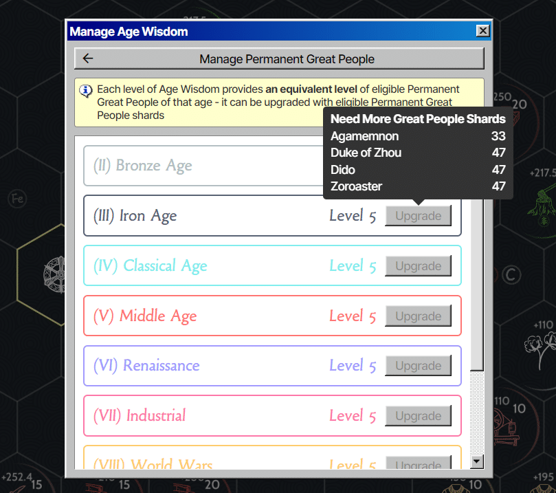Click the vertical scrollbar thumb
The image size is (556, 493).
477,284
